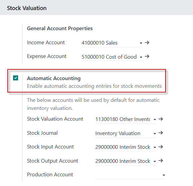Open linked record arrow for Income Account

(147, 43)
